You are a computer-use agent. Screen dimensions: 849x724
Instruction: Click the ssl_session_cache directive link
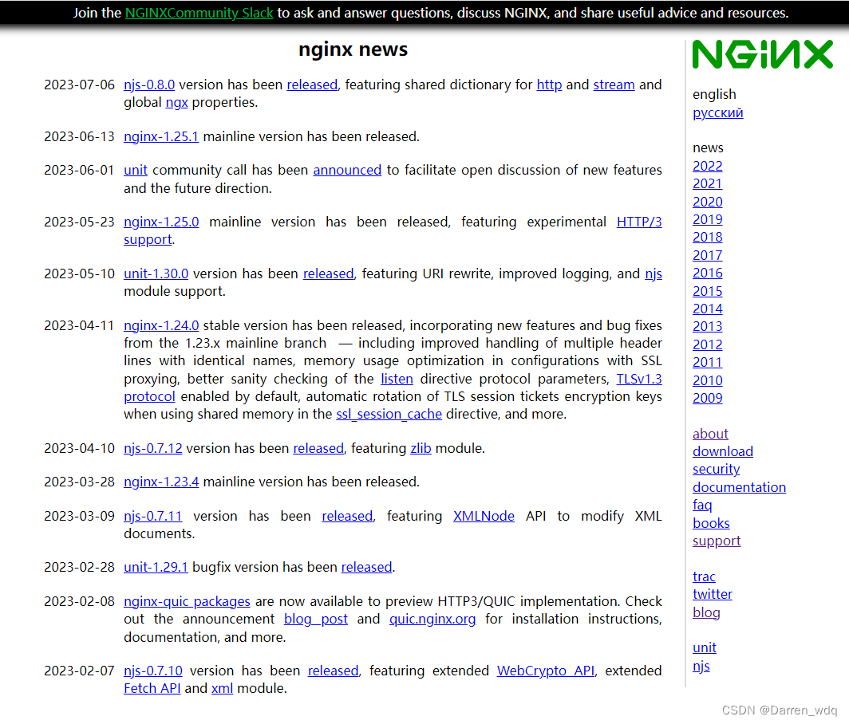tap(389, 415)
